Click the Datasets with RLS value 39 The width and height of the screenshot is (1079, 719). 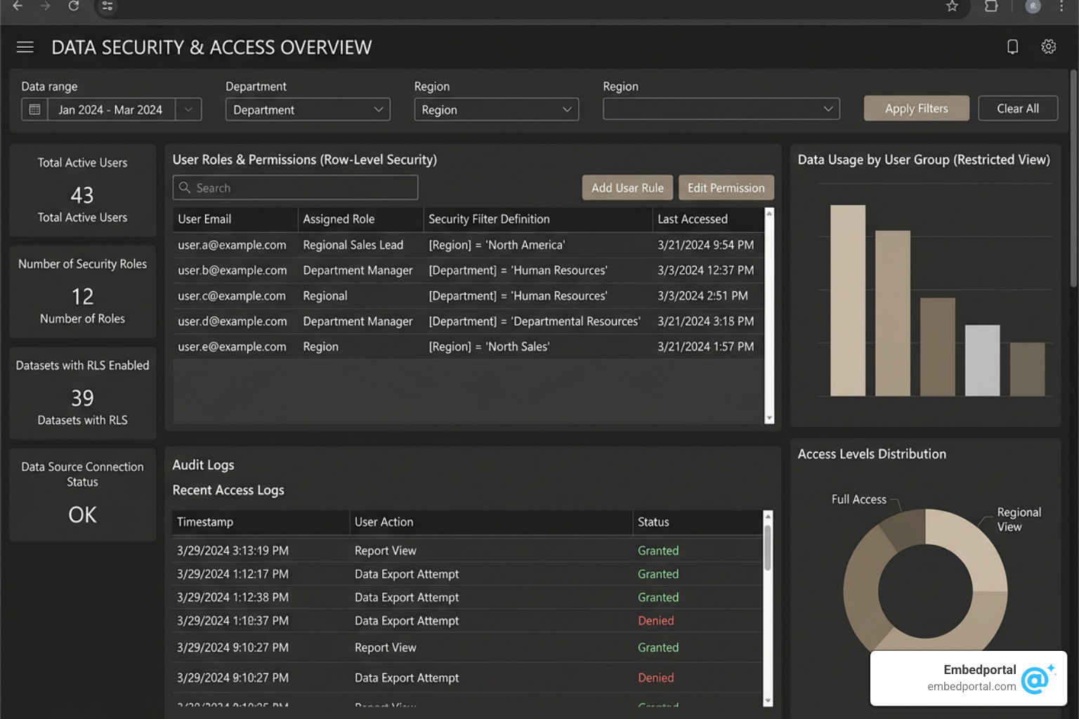[82, 398]
